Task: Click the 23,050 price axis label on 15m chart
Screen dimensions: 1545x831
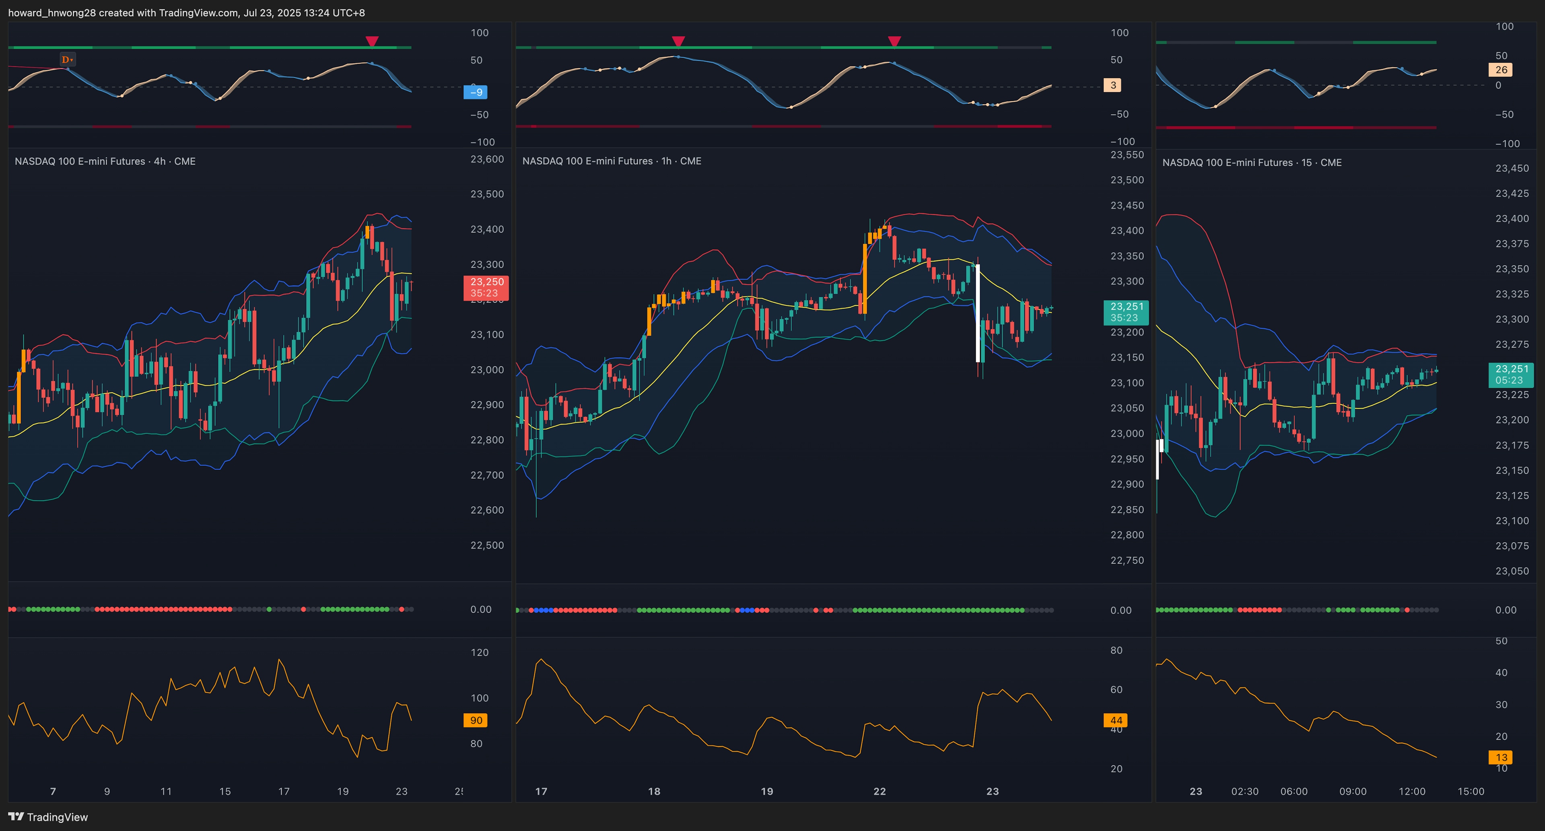Action: [x=1512, y=571]
